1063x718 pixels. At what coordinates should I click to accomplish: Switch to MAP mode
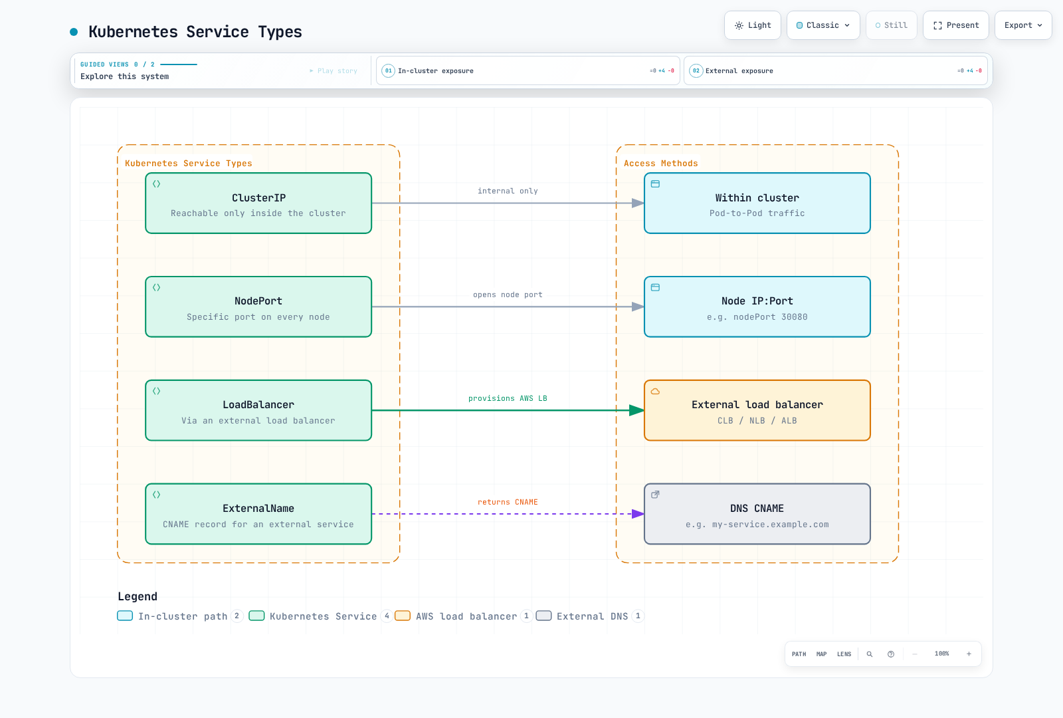(821, 654)
